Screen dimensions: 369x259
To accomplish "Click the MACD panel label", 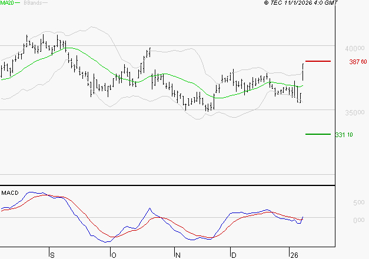I will [x=10, y=193].
